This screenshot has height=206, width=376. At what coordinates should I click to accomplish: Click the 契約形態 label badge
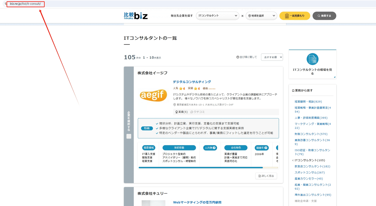coord(179,148)
